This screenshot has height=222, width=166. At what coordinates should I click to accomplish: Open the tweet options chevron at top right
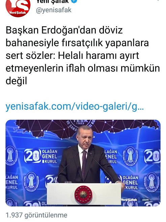click(x=158, y=1)
